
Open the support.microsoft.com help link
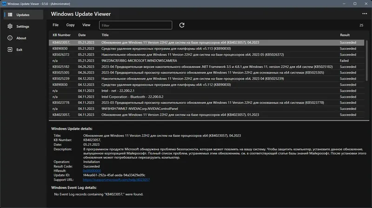pos(116,179)
